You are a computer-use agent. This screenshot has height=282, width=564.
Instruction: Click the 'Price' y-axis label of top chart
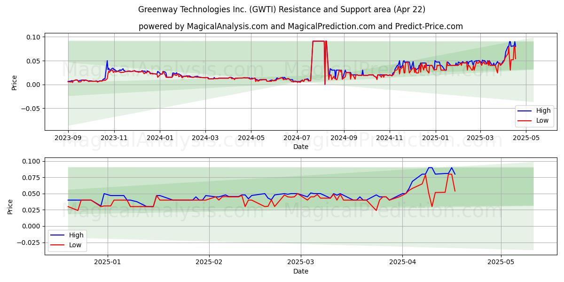click(x=15, y=82)
